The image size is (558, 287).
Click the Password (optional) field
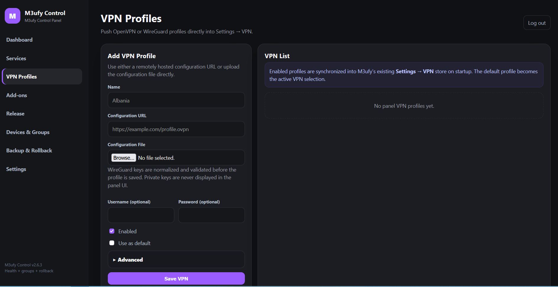click(212, 215)
